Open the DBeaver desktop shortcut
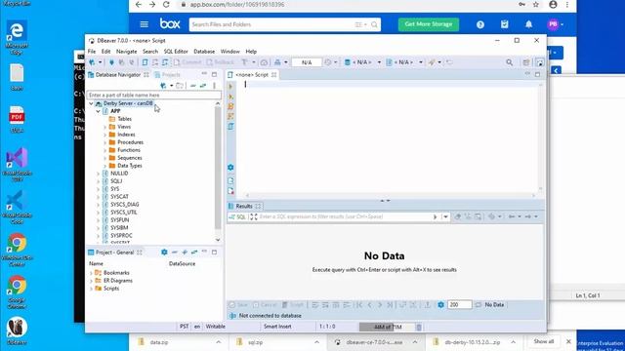The image size is (625, 351). [17, 331]
